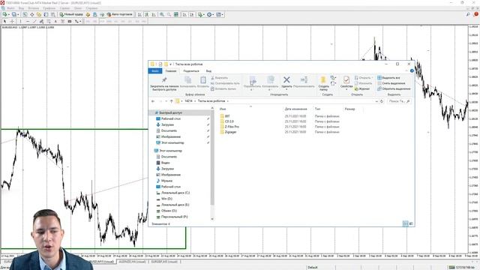Click the zoom out magnifier in MetaTrader
Viewport: 480px width, 270px height.
(169, 14)
